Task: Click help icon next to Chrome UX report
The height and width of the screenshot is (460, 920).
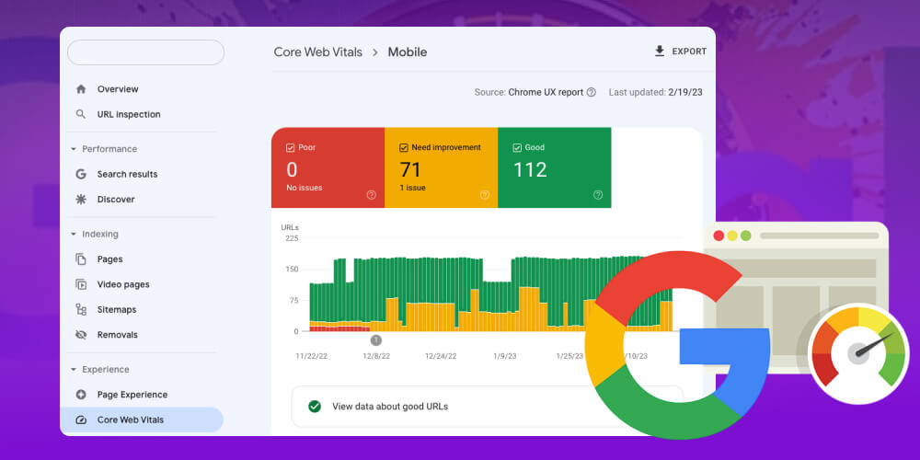Action: 592,92
